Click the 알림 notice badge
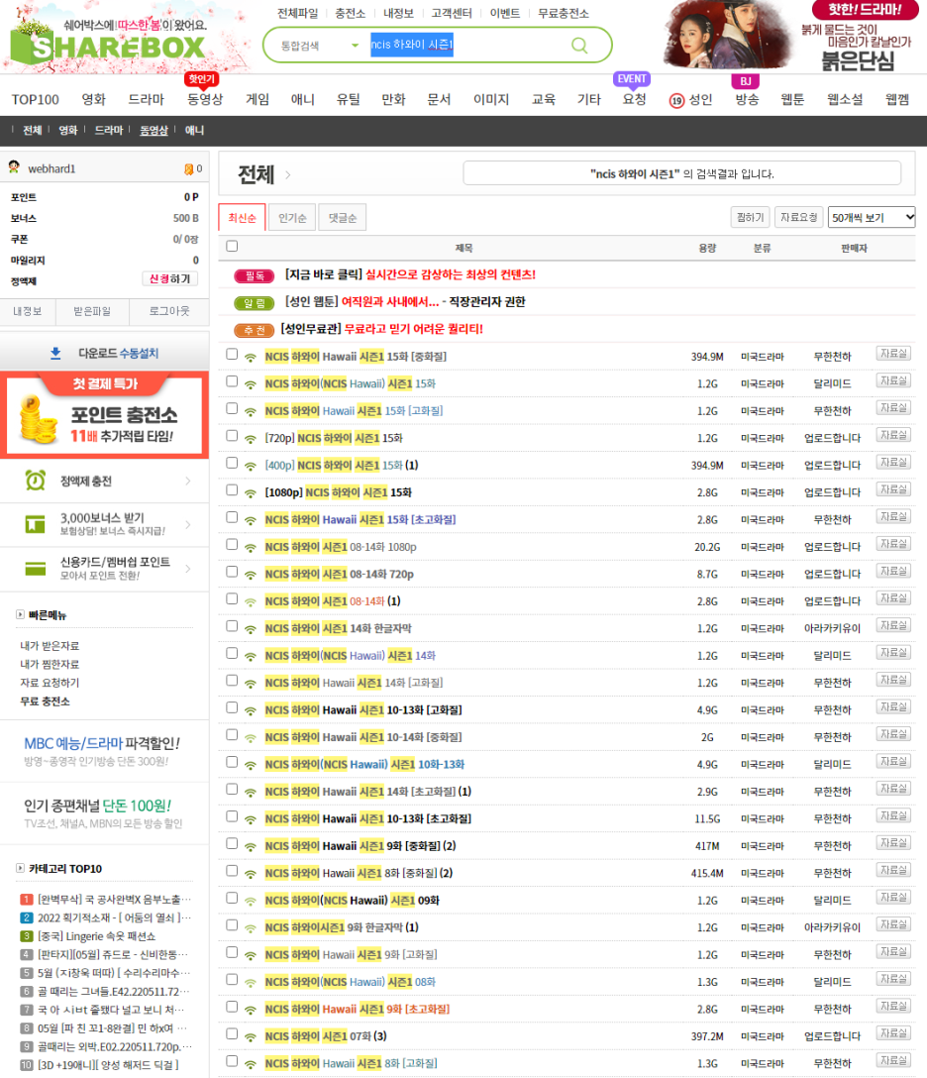This screenshot has width=927, height=1078. coord(255,303)
